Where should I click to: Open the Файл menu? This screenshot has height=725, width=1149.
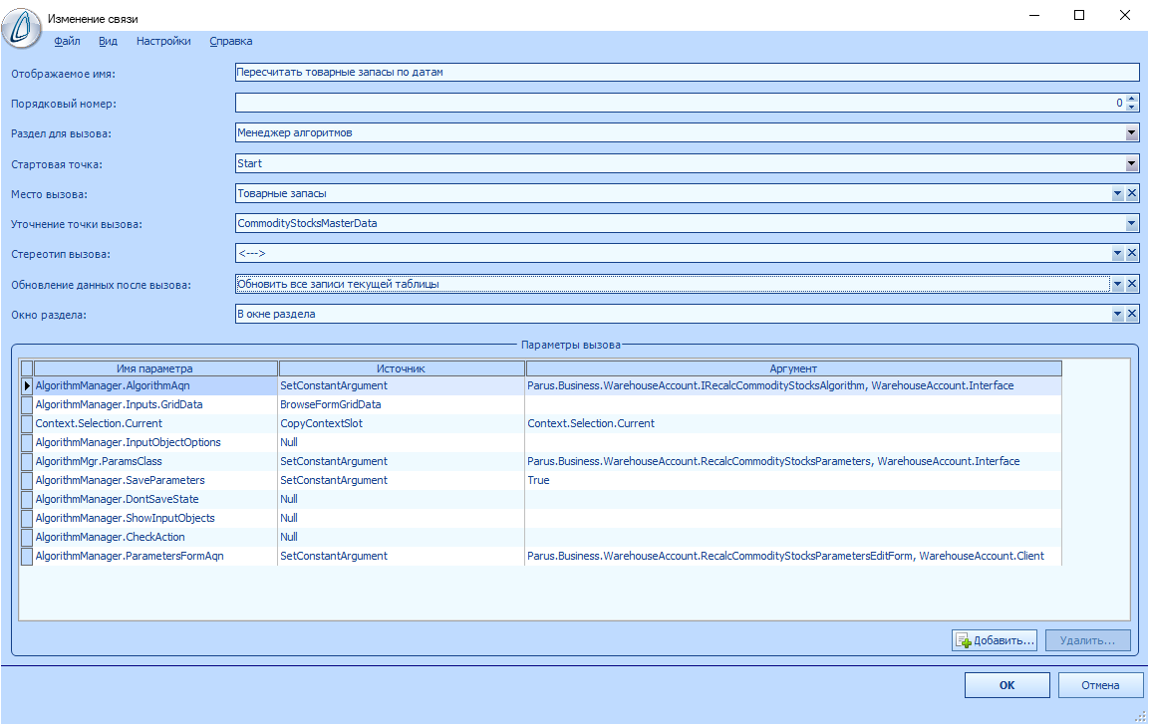(68, 41)
